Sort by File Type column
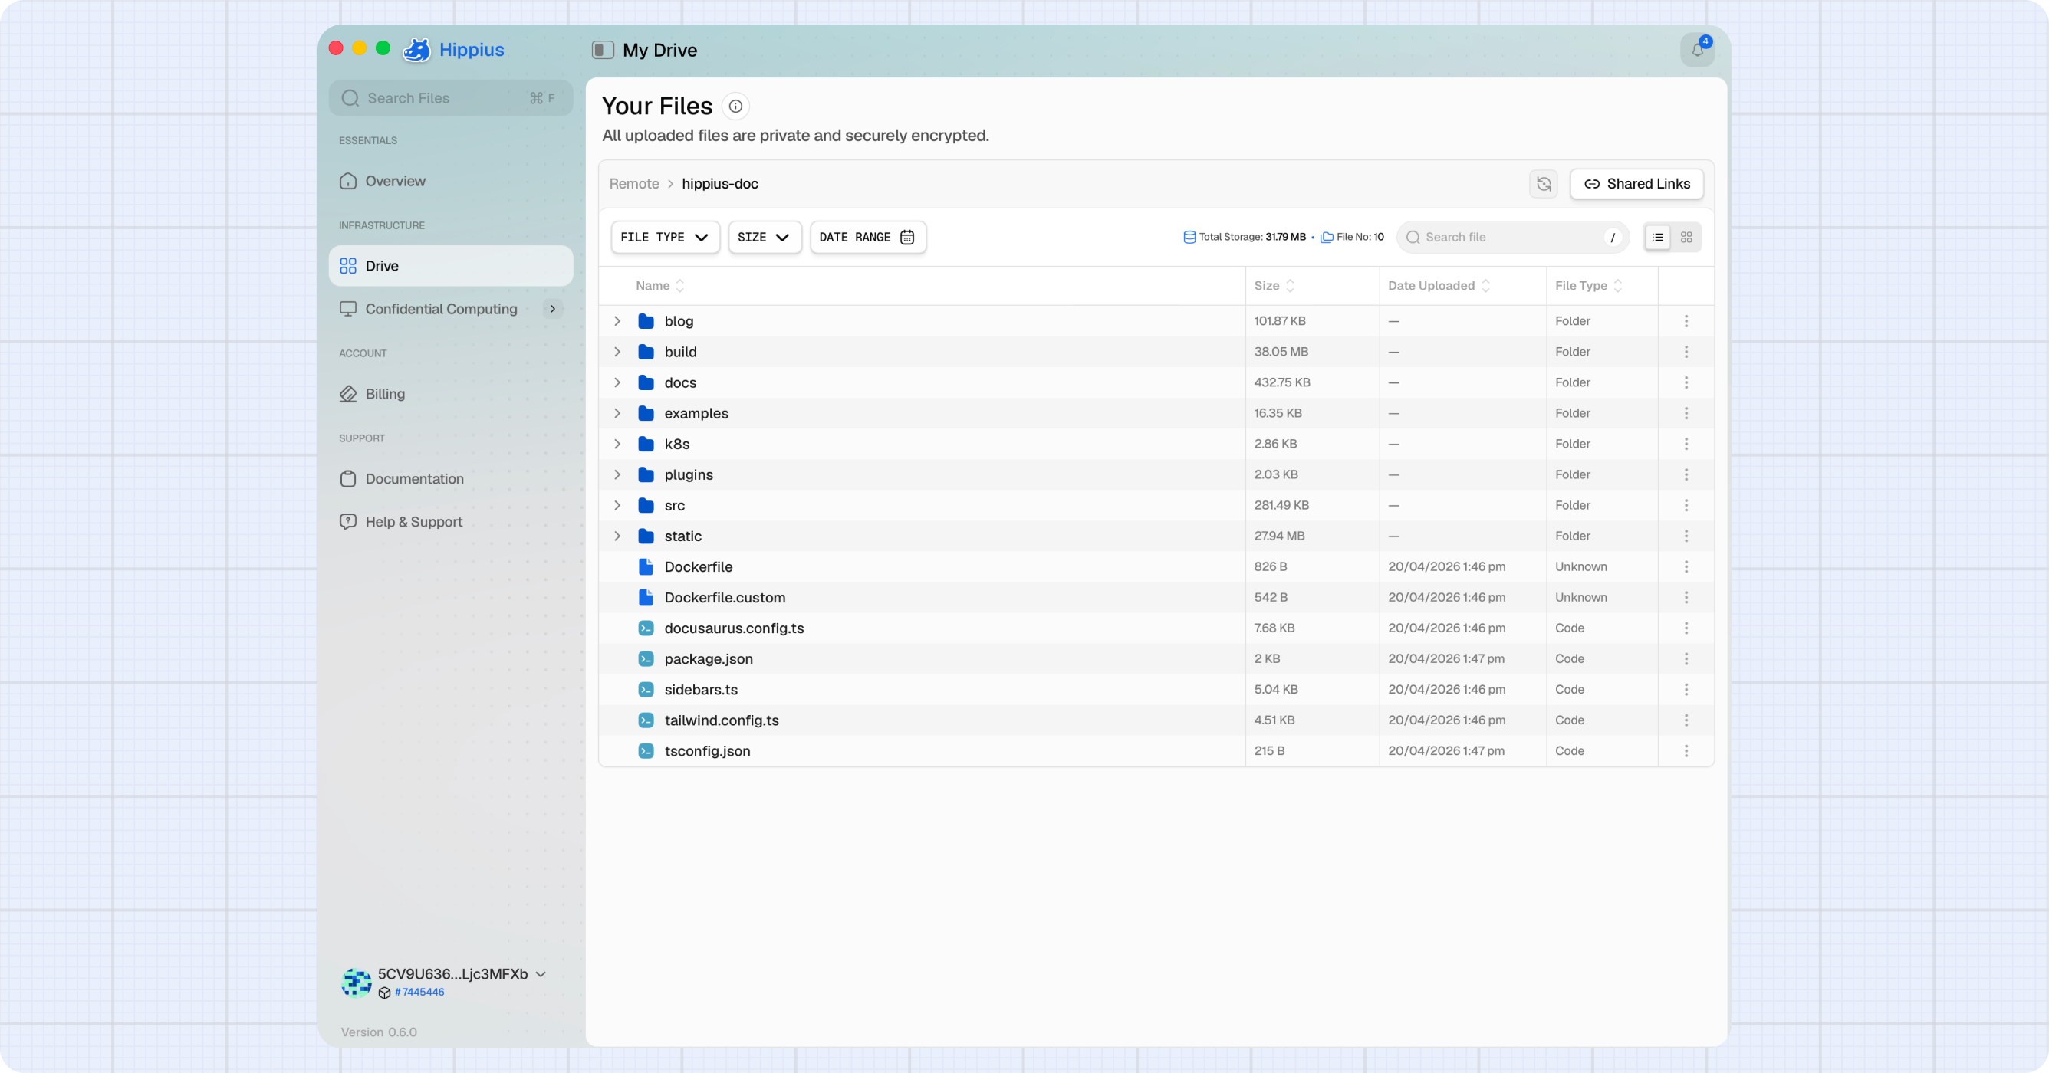The width and height of the screenshot is (2049, 1073). click(1588, 286)
